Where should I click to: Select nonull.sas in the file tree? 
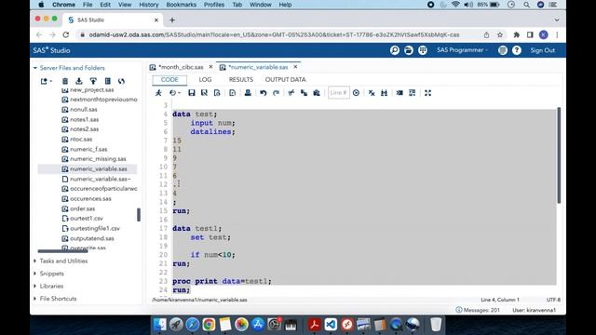pyautogui.click(x=83, y=110)
